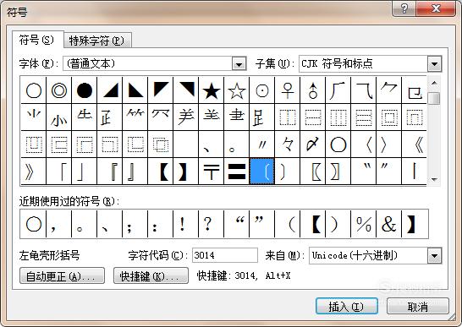Screen dimensions: 462x327
Task: Click the 插入(I) insert button
Action: pos(347,307)
